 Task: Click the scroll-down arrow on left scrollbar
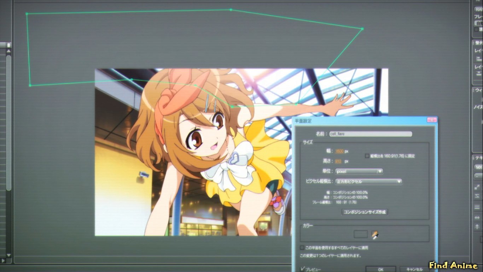(8, 255)
